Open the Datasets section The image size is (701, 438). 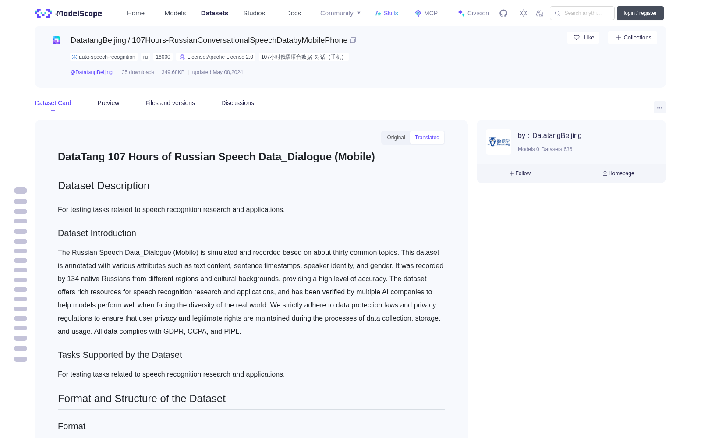(x=215, y=13)
